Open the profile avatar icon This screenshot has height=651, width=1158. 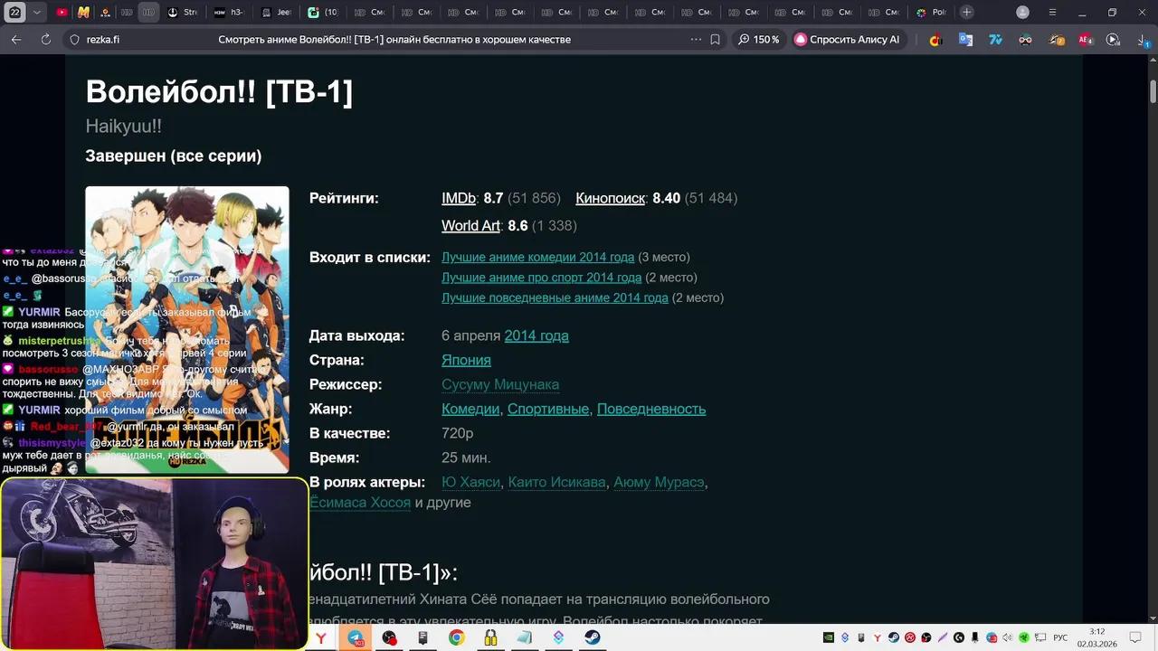coord(1022,13)
